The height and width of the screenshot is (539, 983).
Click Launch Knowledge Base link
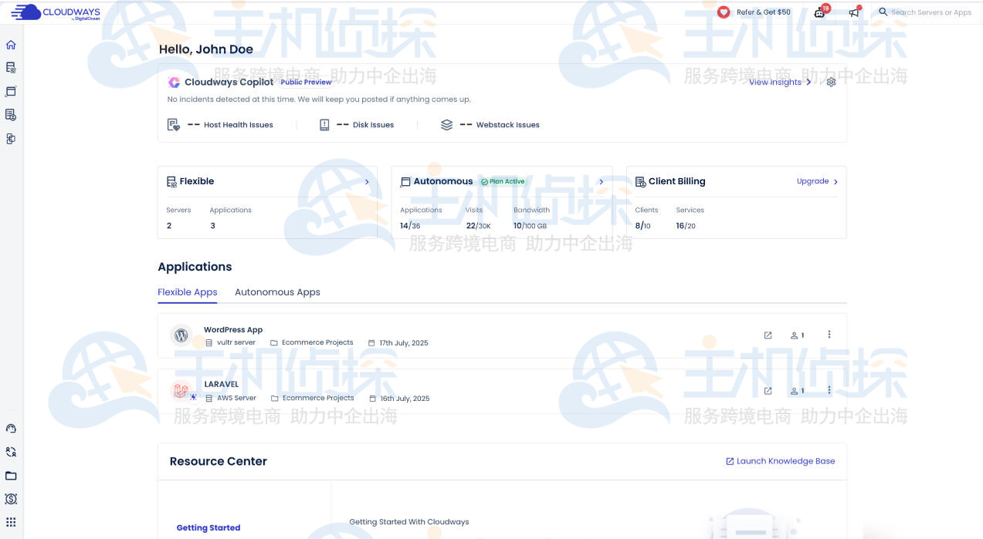pyautogui.click(x=781, y=461)
